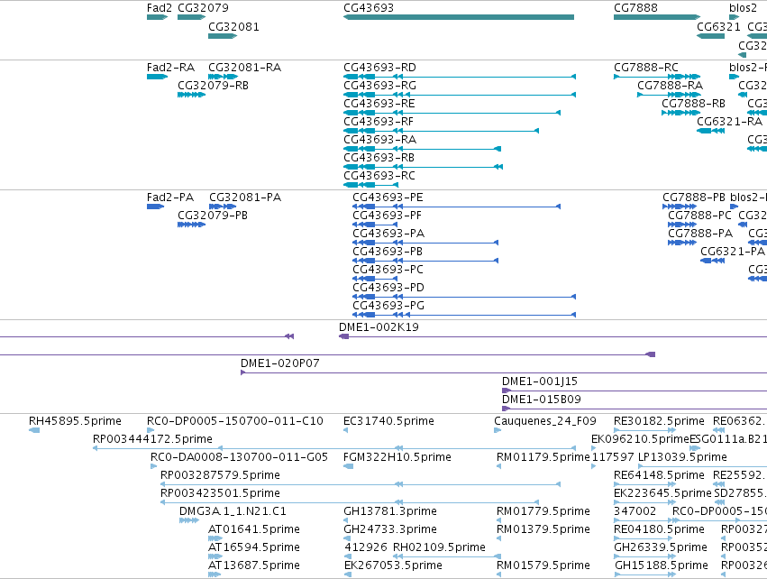767x579 pixels.
Task: Select the DME1-001J15 clone label
Action: (540, 381)
